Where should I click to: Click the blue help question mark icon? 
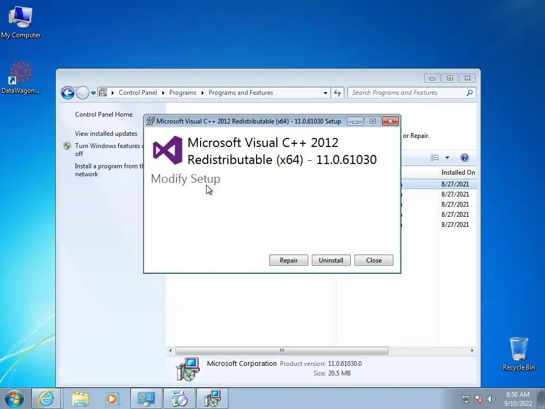(464, 158)
